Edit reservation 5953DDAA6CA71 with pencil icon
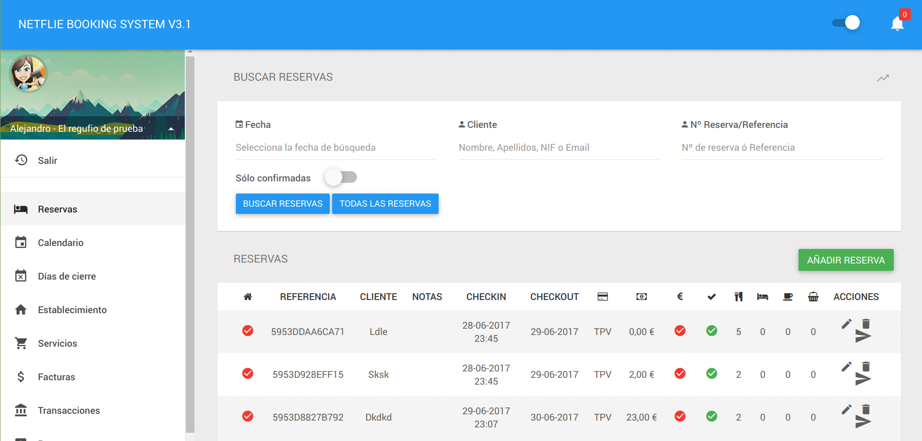 pos(846,324)
